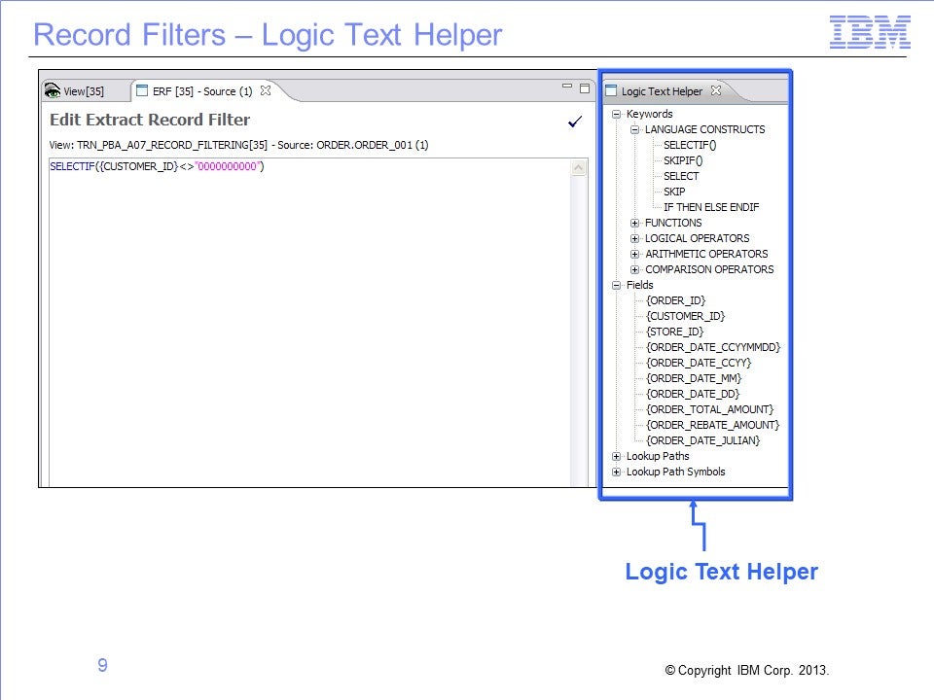The height and width of the screenshot is (700, 934).
Task: Pick the {ORDER_DATE_CCYYMMDD} field
Action: (x=713, y=347)
